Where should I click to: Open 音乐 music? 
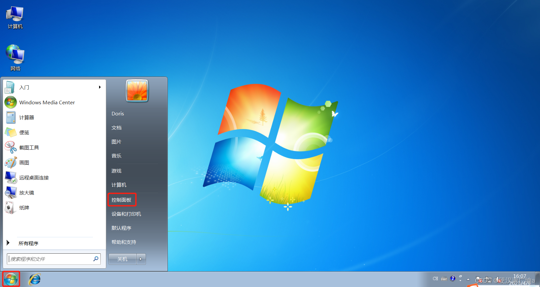pyautogui.click(x=116, y=156)
